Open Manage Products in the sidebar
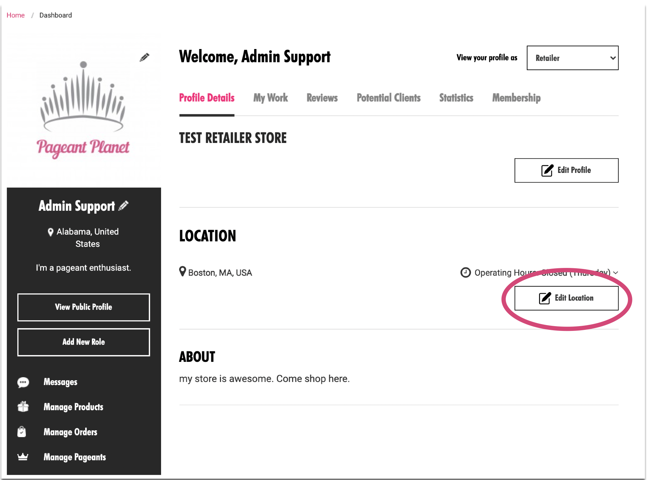The height and width of the screenshot is (480, 647). pyautogui.click(x=73, y=407)
